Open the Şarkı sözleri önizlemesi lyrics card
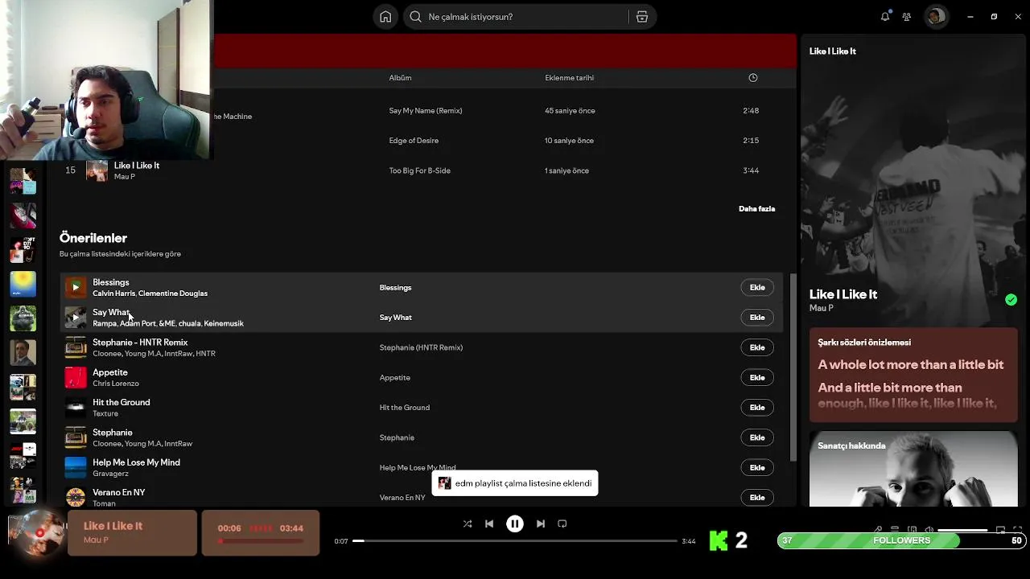 pyautogui.click(x=913, y=375)
